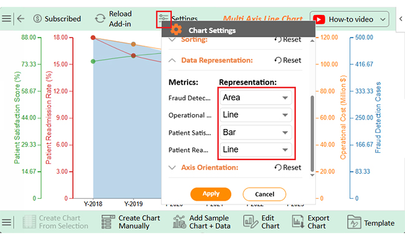Image resolution: width=405 pixels, height=240 pixels.
Task: Click the Subscribed dollar icon
Action: click(37, 19)
